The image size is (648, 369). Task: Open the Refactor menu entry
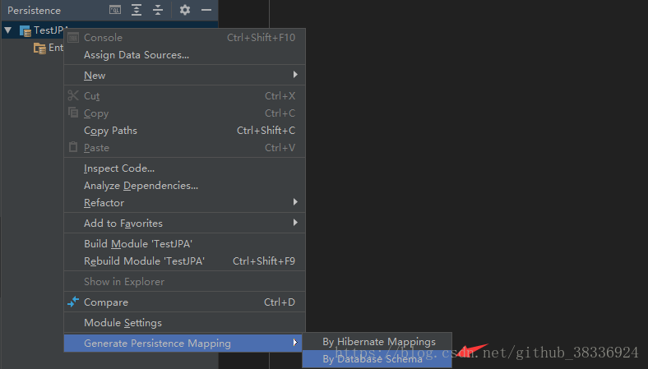point(185,203)
